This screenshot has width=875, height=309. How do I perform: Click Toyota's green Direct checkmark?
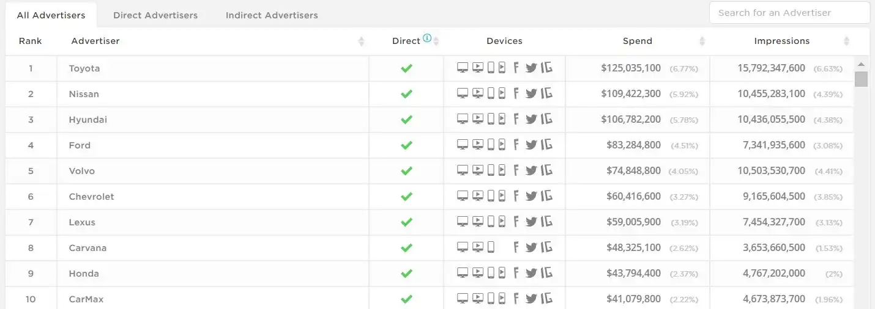coord(406,68)
